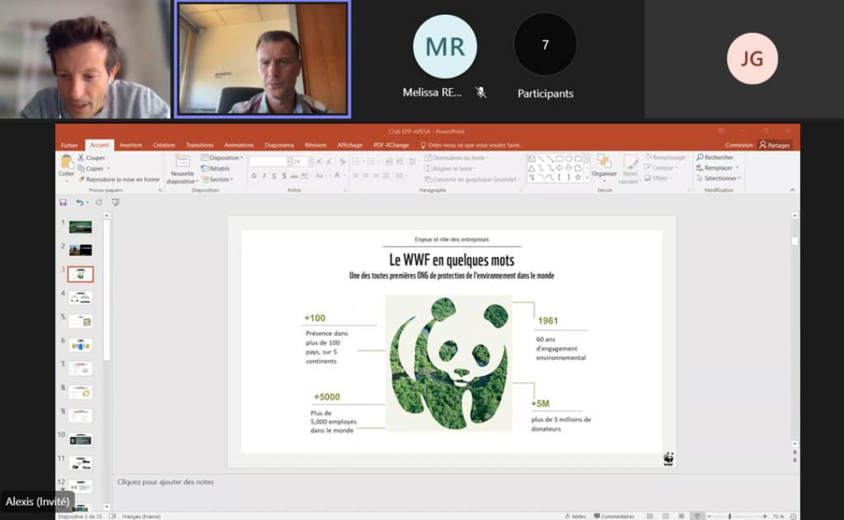The image size is (844, 520).
Task: Click Rechercher magnifier search
Action: 715,157
